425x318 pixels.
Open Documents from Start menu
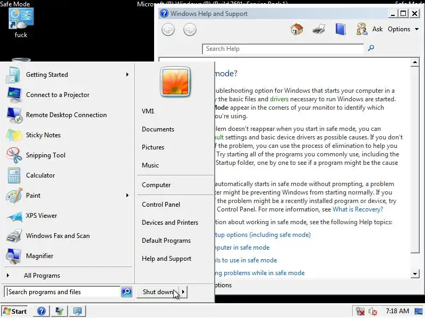(x=158, y=129)
